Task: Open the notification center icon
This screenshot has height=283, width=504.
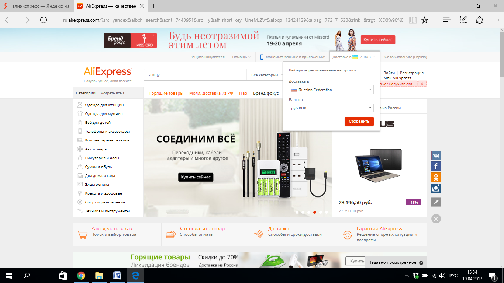Action: pos(493,275)
